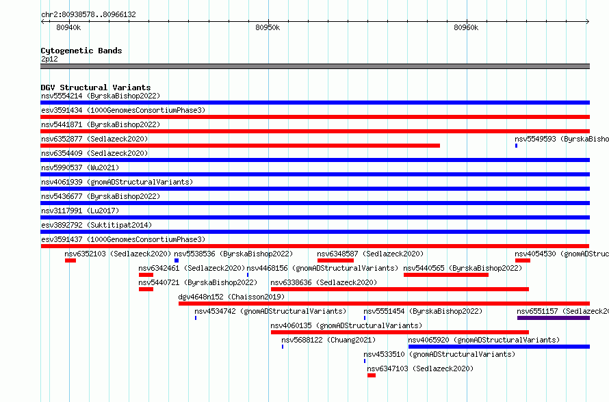The width and height of the screenshot is (609, 402).
Task: Select the nsv3117991 (Lu2017) label
Action: tap(80, 211)
